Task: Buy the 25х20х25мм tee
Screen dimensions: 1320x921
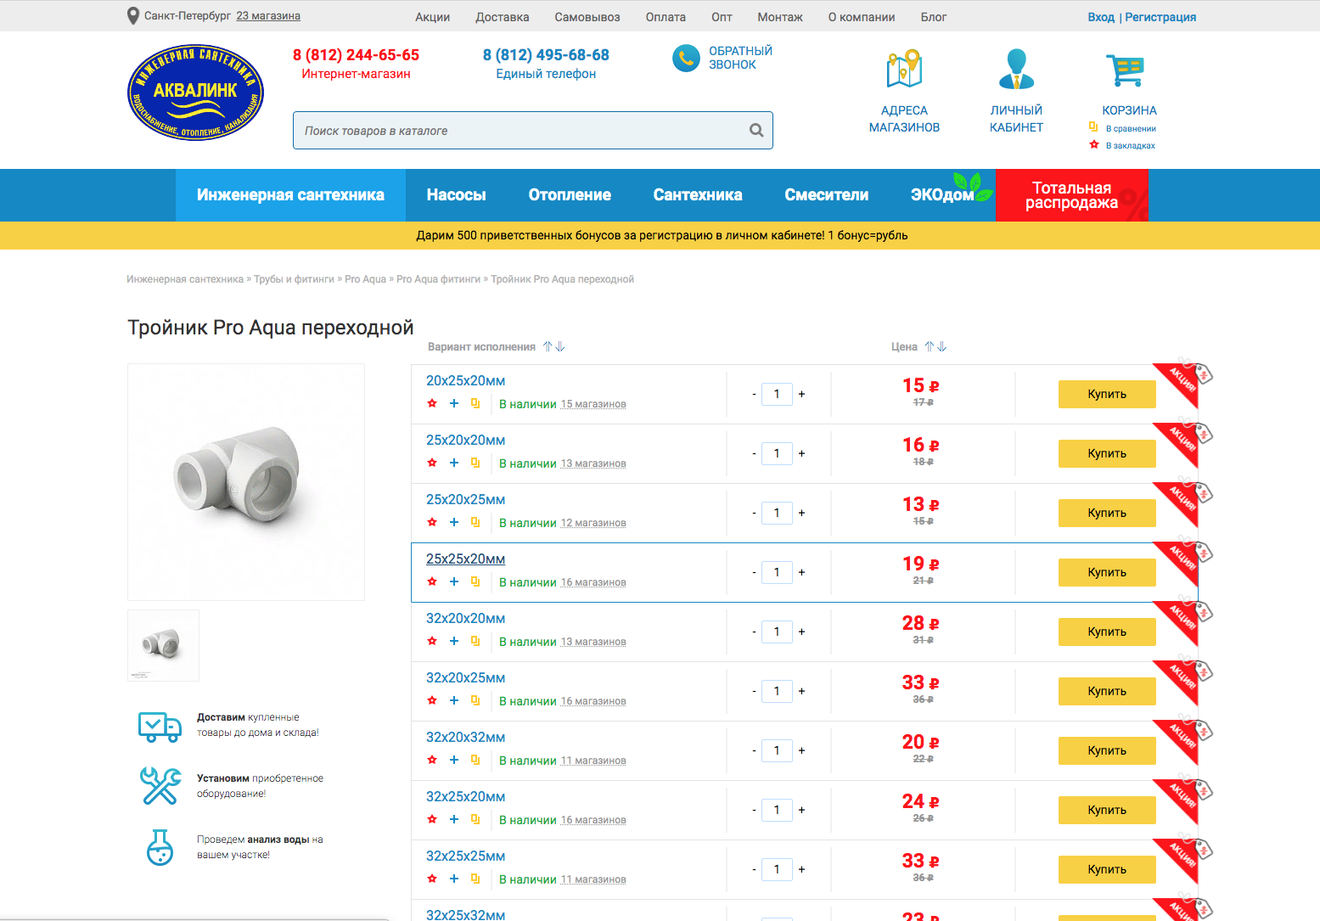Action: coord(1107,513)
